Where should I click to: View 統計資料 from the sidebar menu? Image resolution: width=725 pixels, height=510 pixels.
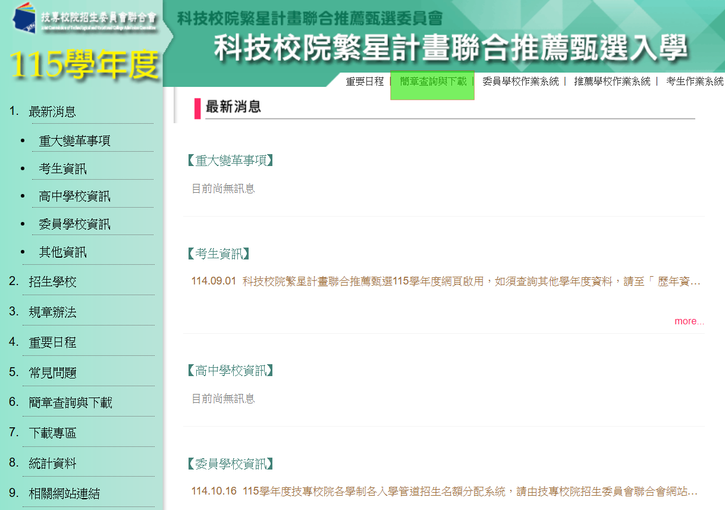[x=52, y=464]
